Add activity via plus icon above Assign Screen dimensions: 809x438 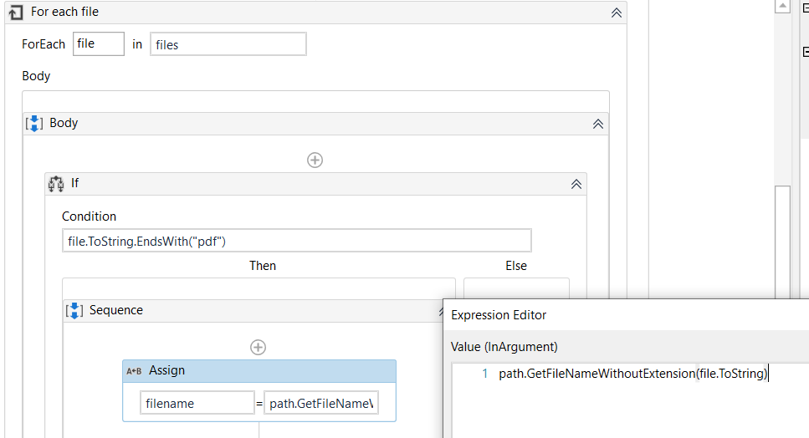[x=259, y=347]
